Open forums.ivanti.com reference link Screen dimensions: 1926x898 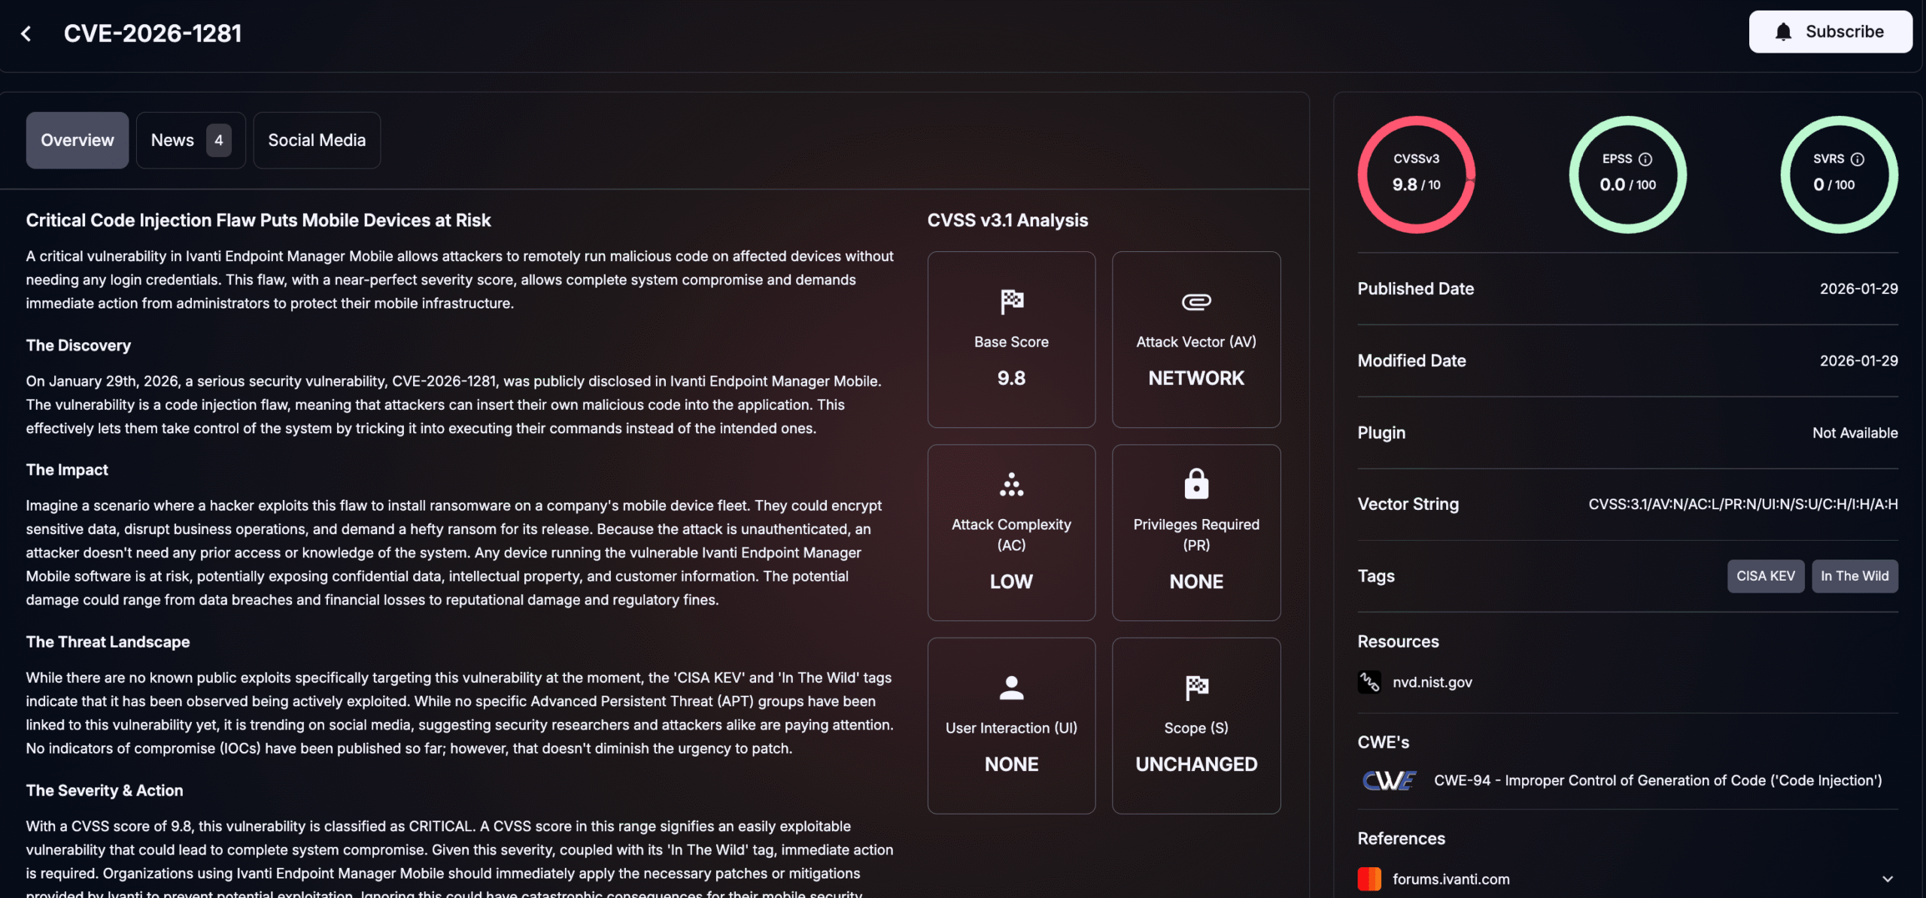tap(1451, 878)
